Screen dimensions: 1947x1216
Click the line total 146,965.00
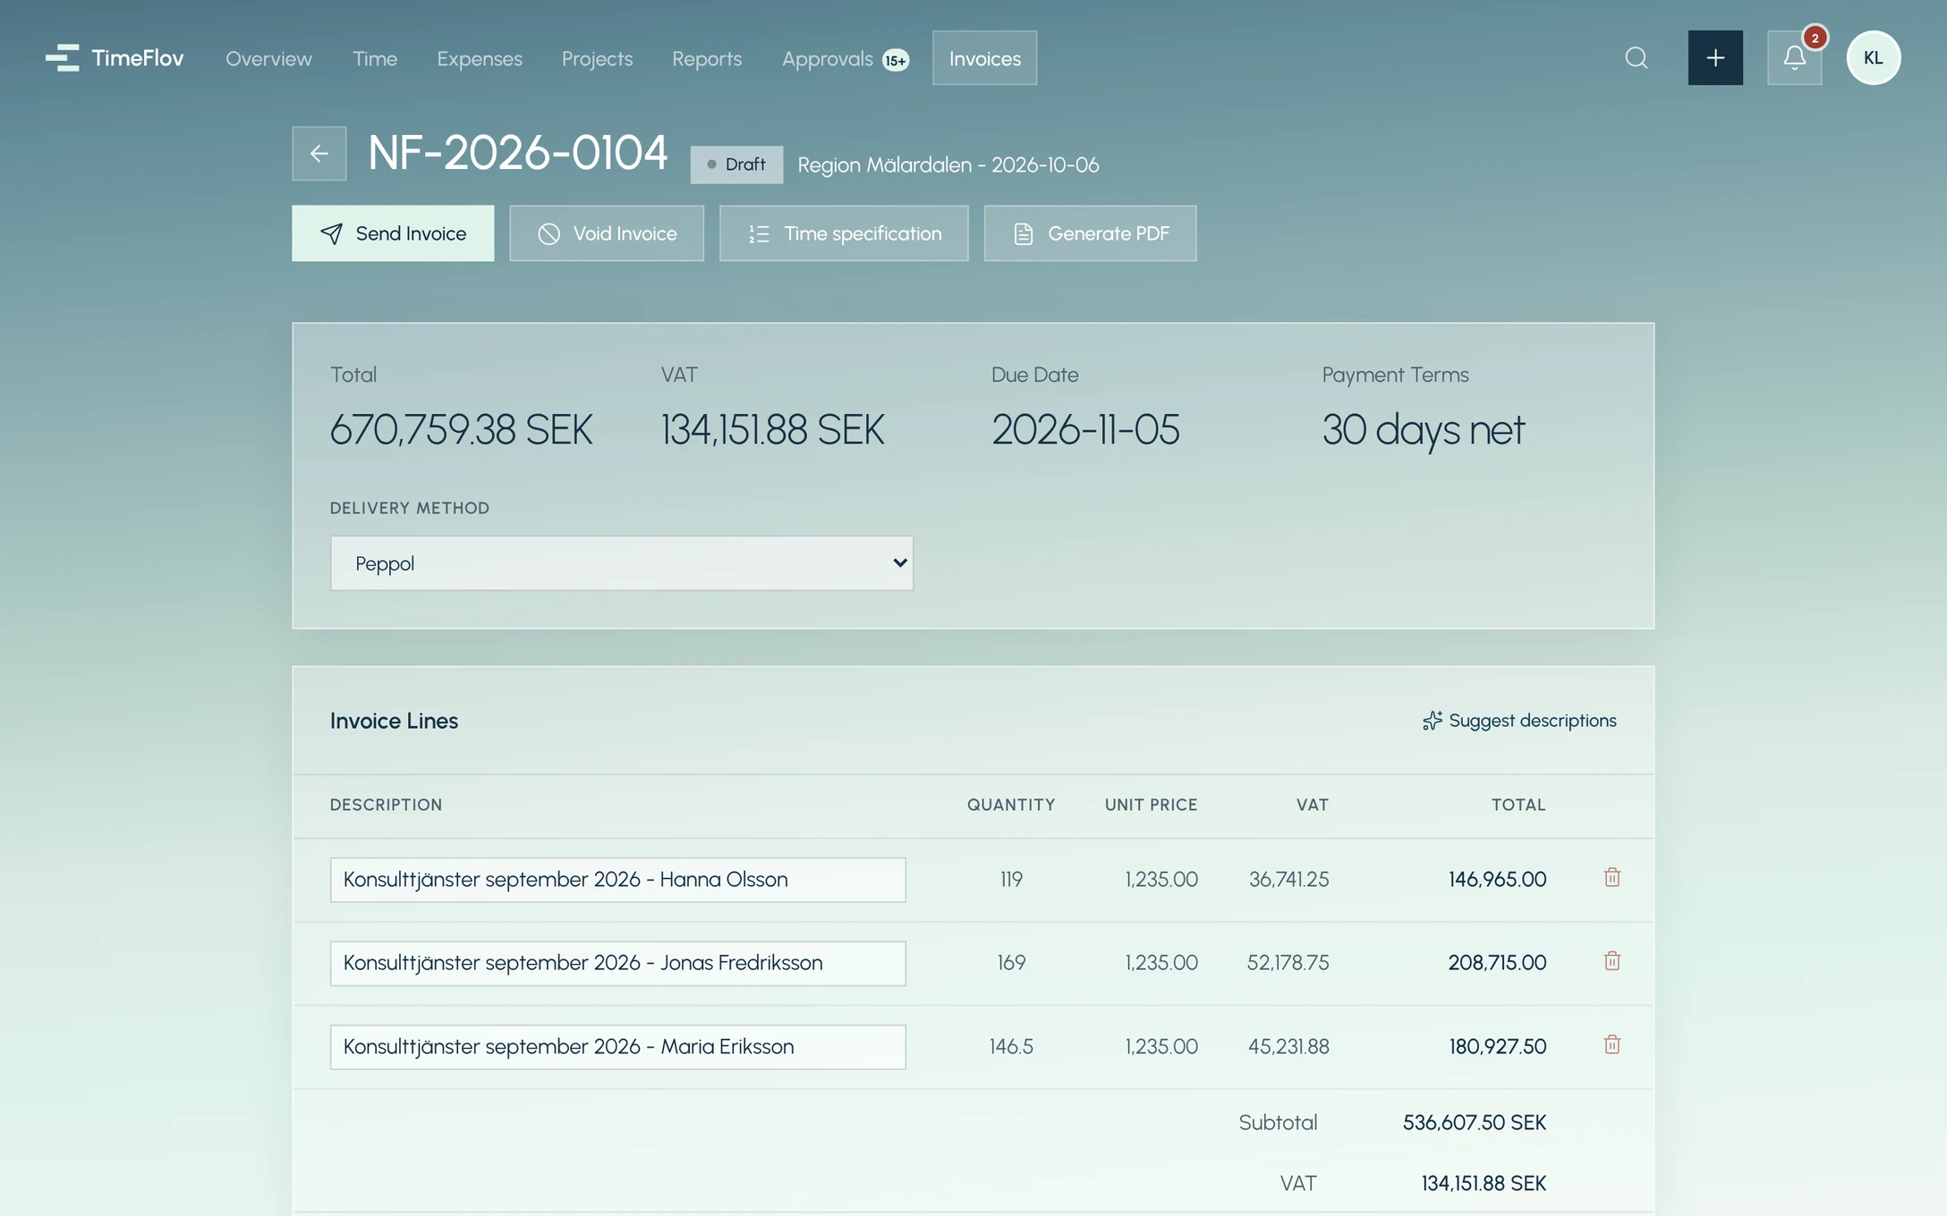[1497, 880]
